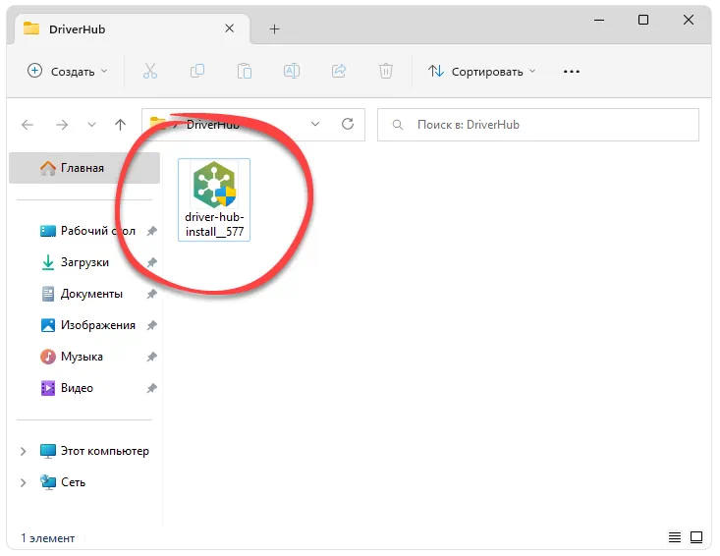
Task: Go back with the left arrow
Action: tap(28, 125)
